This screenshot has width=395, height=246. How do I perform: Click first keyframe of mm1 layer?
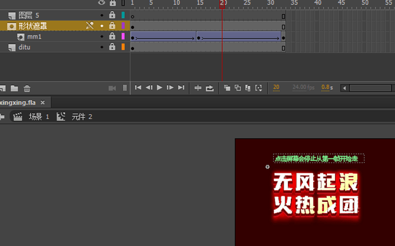point(132,38)
